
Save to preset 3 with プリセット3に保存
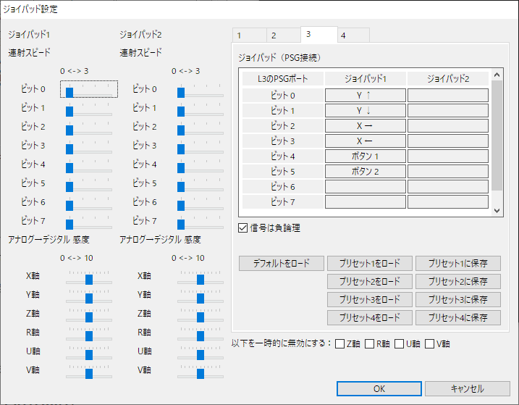[458, 299]
